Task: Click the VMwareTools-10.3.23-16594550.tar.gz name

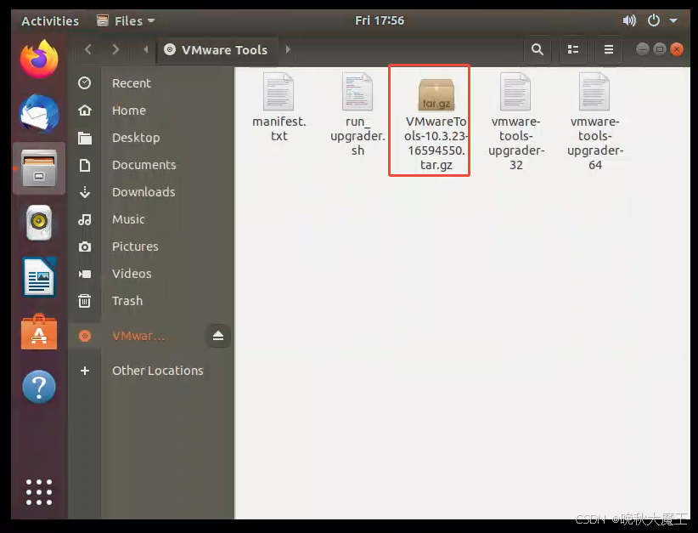Action: [436, 143]
